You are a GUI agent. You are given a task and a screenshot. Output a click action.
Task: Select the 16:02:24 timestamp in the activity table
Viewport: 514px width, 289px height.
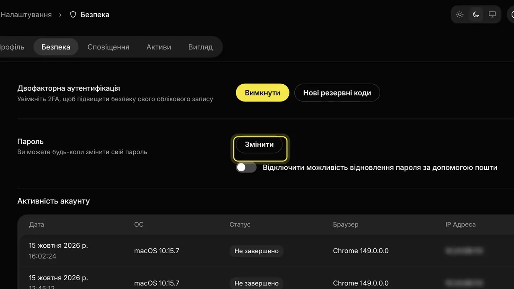point(43,256)
